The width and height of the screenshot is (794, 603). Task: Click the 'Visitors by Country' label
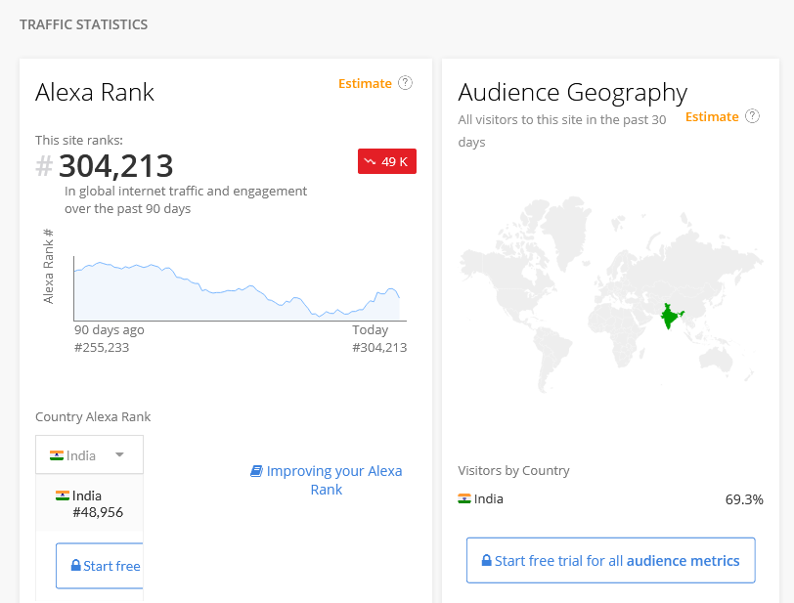513,471
